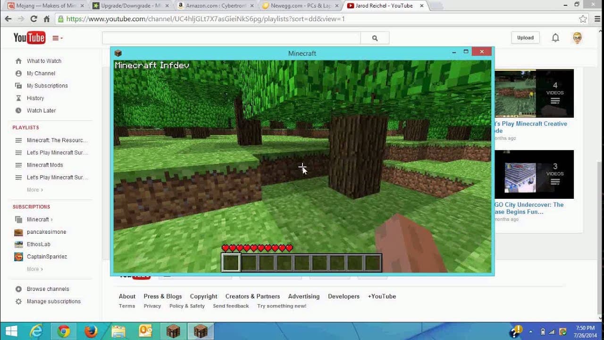Open the Windows Start button
Screen dimensions: 604x340
[11, 331]
